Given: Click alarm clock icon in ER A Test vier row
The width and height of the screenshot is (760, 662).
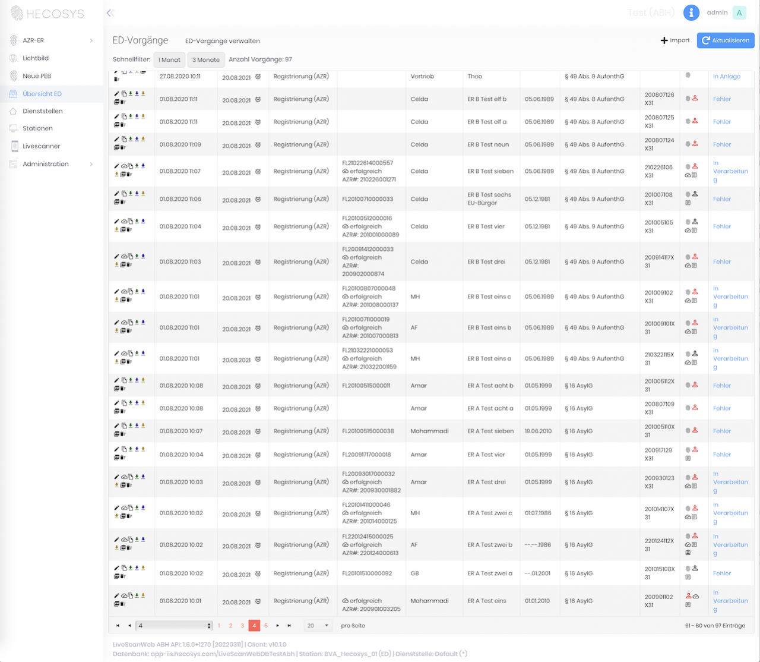Looking at the screenshot, I should coord(258,455).
